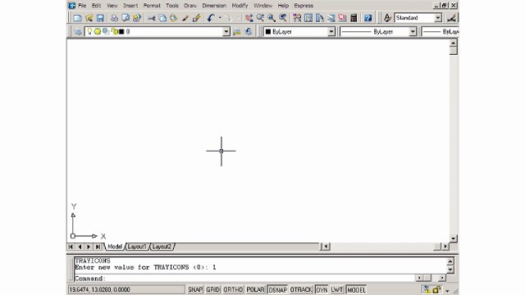Click the Zoom Realtime magnifier icon
This screenshot has height=295, width=525.
[x=260, y=18]
